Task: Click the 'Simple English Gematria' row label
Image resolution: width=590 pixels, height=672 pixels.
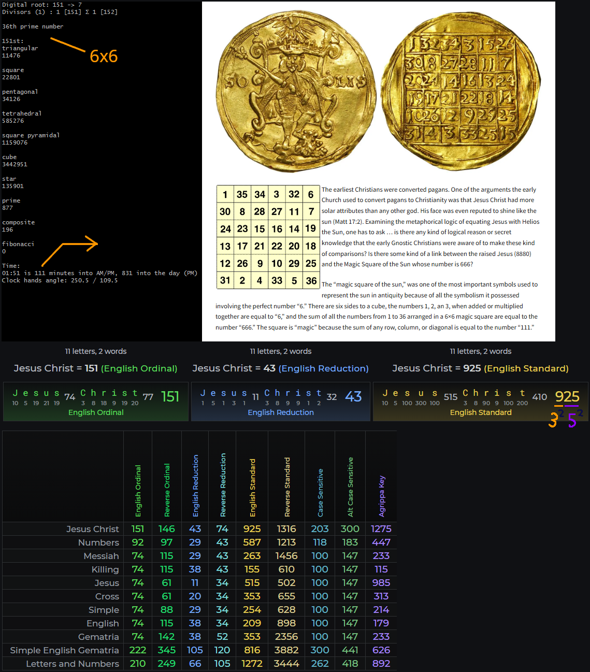Action: click(x=65, y=650)
